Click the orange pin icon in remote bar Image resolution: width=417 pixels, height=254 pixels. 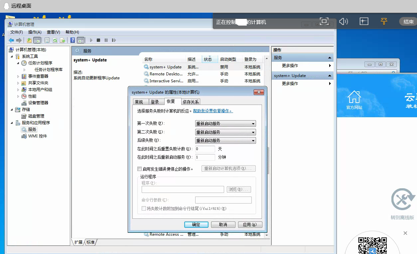coord(384,22)
